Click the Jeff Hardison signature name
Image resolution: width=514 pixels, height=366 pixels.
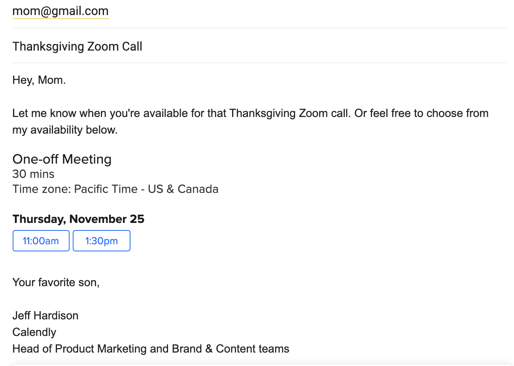coord(45,316)
